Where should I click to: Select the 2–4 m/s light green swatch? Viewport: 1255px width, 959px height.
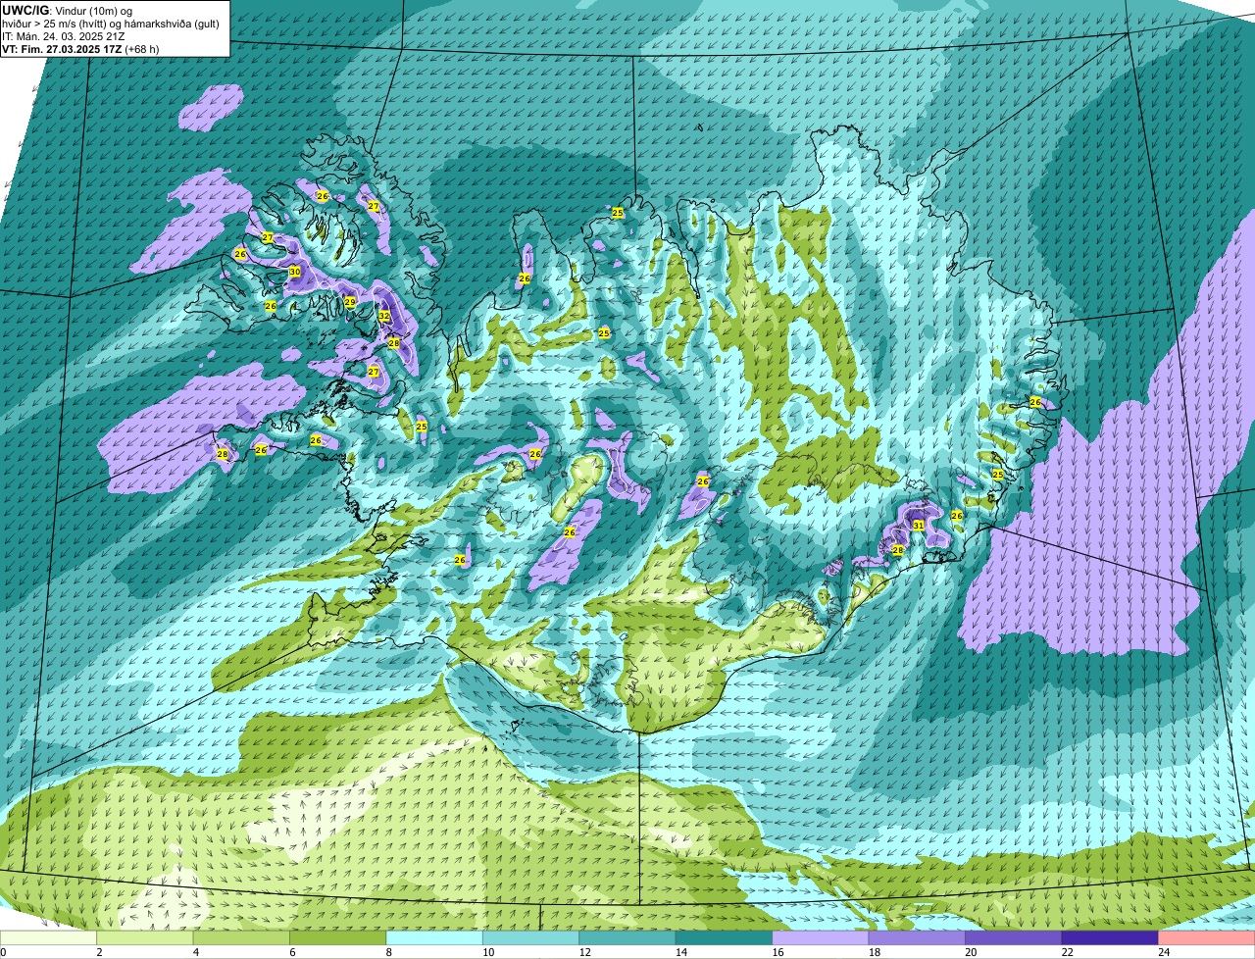[x=145, y=938]
